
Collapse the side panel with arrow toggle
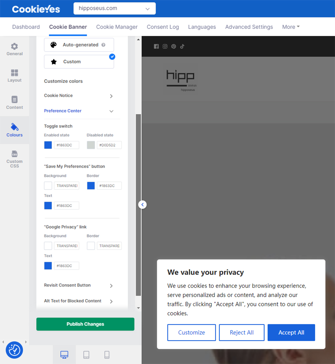coord(143,205)
